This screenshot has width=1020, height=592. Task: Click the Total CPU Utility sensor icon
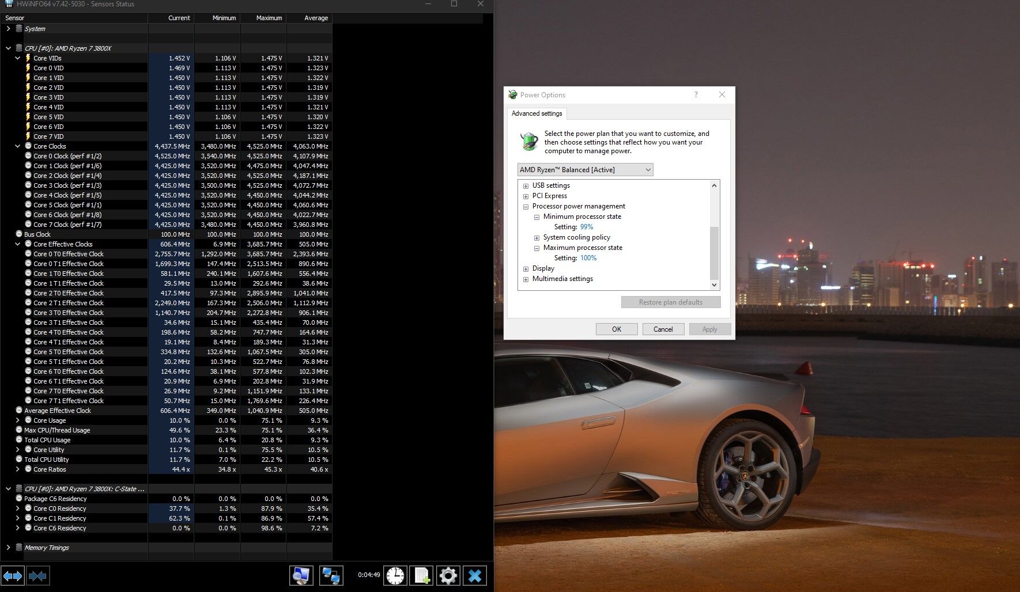19,460
